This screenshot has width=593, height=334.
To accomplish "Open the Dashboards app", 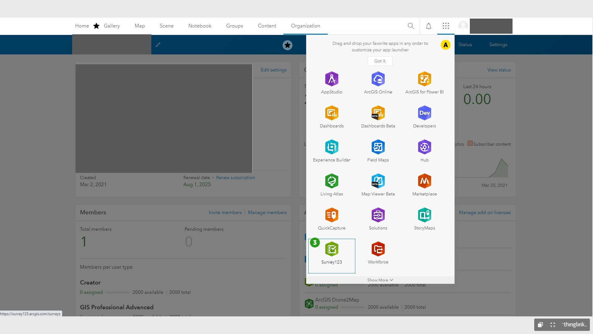I will click(331, 117).
